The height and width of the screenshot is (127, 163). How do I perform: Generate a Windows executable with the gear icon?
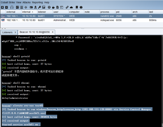coord(49,7)
